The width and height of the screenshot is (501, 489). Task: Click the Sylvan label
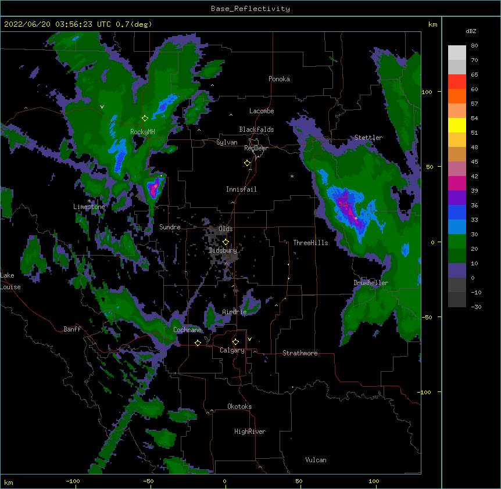pyautogui.click(x=227, y=142)
